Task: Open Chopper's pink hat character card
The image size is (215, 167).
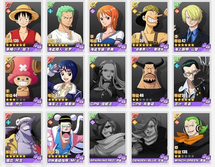Action: point(23,81)
